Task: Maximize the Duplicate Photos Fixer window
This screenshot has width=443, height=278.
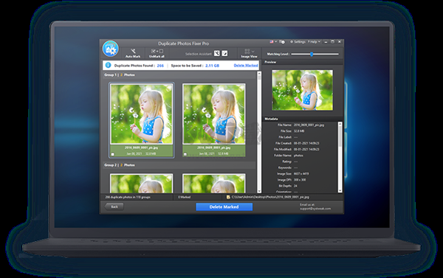Action: 332,42
